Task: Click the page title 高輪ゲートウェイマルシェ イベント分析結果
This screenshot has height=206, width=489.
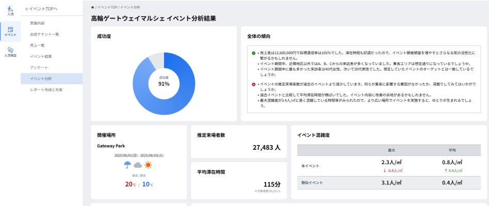Action: click(x=153, y=19)
